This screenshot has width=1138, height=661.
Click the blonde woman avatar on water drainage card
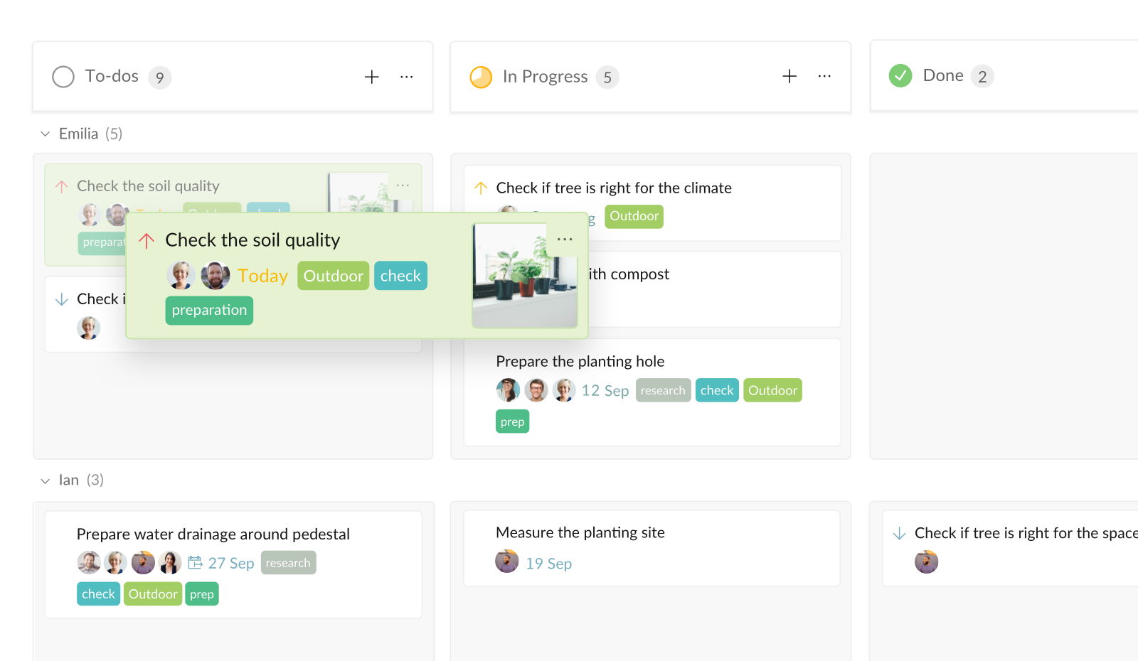click(116, 562)
